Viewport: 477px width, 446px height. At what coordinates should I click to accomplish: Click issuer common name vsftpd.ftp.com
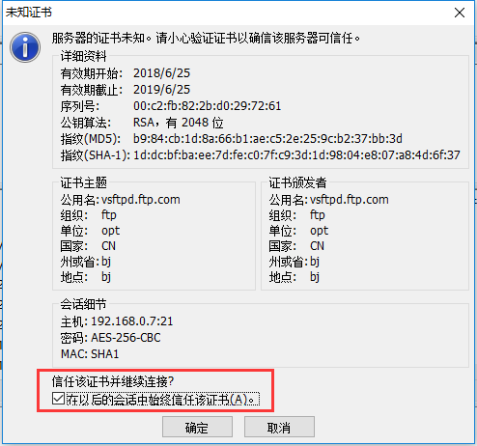(x=350, y=200)
